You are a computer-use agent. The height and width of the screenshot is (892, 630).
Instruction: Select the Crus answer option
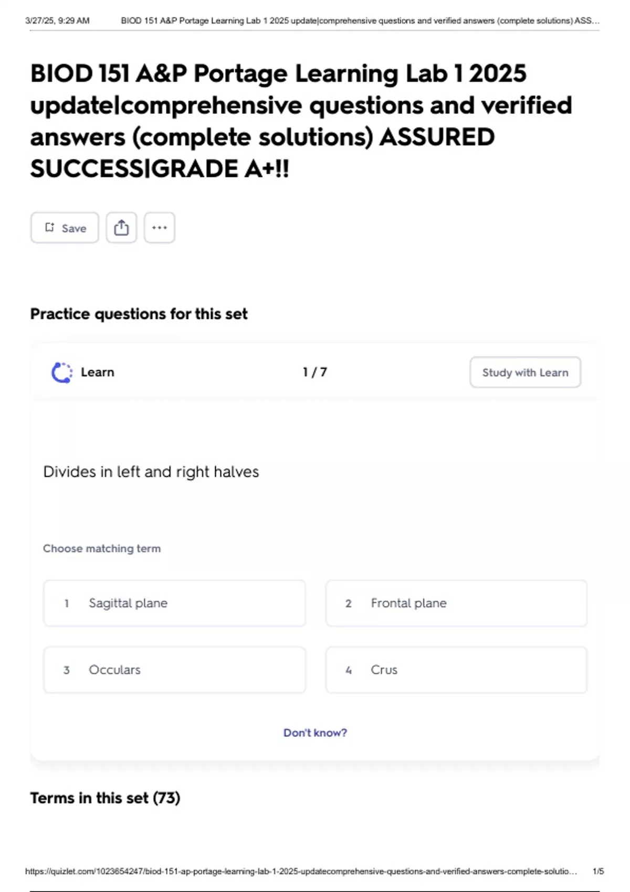click(456, 670)
